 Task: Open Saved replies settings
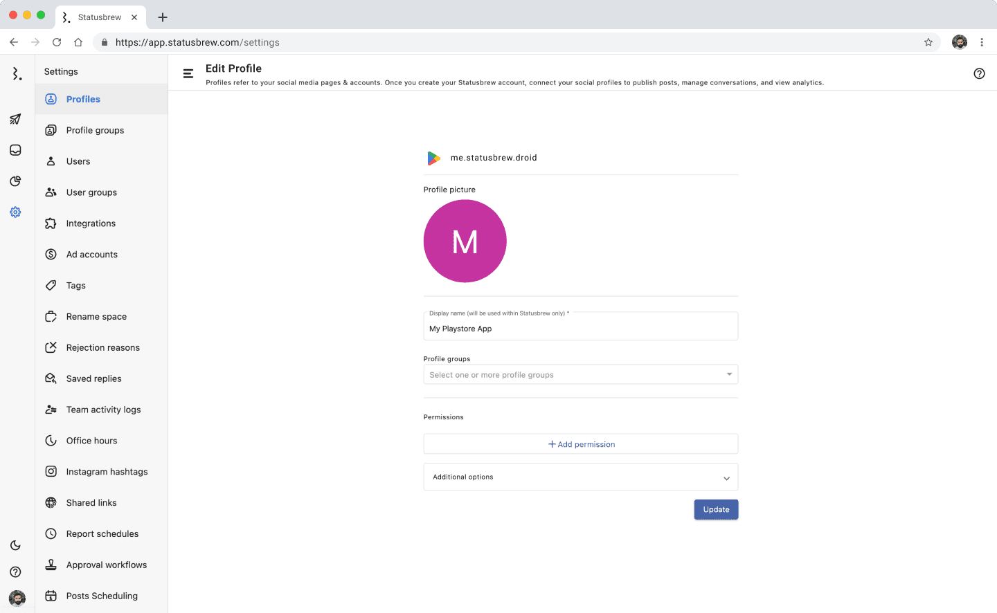(x=102, y=378)
